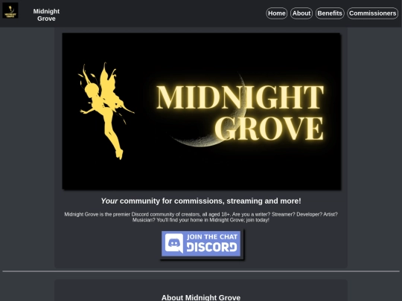Navigate to Commissioners page
Screen dimensions: 402x301
372,13
